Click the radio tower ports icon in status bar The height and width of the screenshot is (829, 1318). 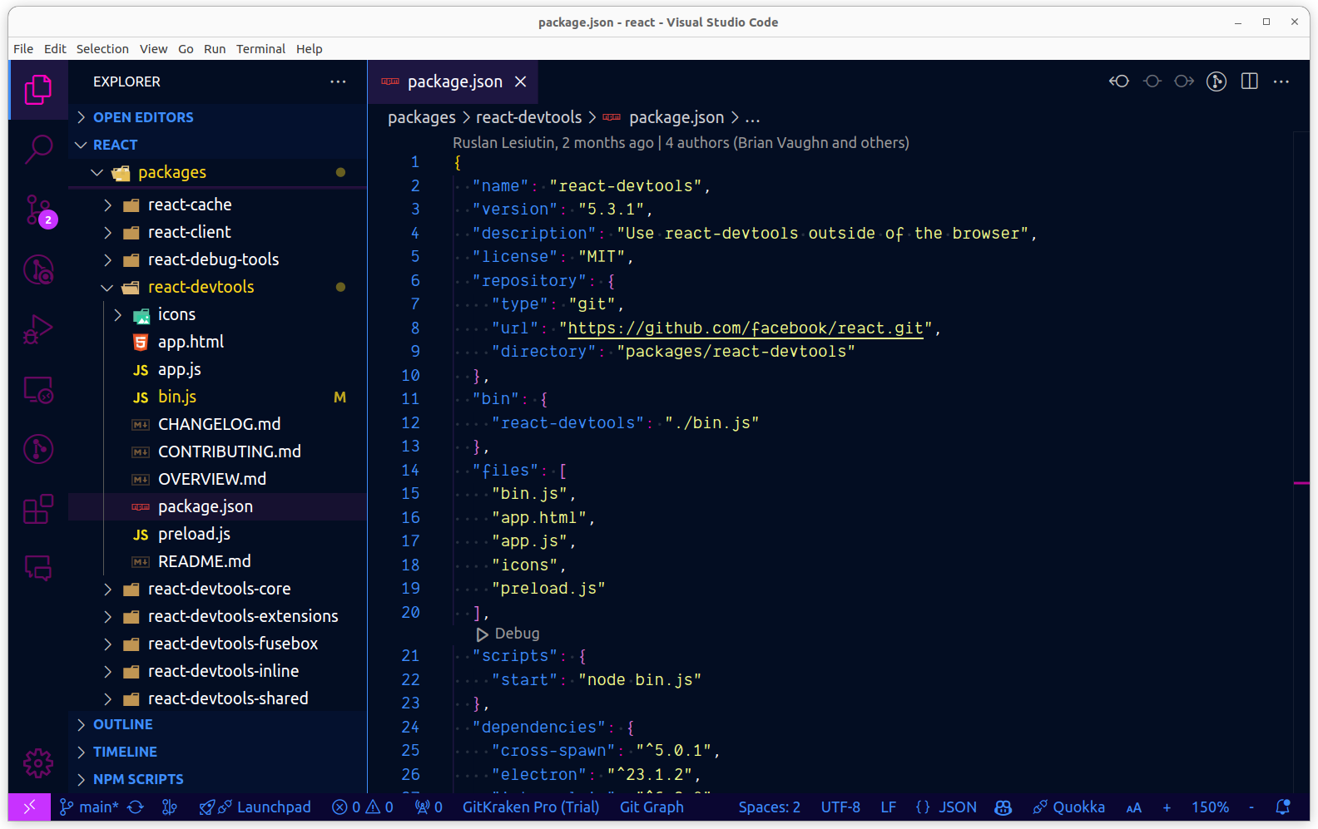coord(429,807)
